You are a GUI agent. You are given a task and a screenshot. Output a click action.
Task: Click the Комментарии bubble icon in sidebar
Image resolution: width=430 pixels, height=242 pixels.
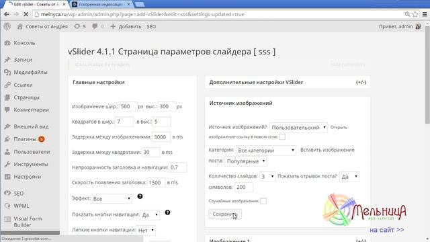7,110
